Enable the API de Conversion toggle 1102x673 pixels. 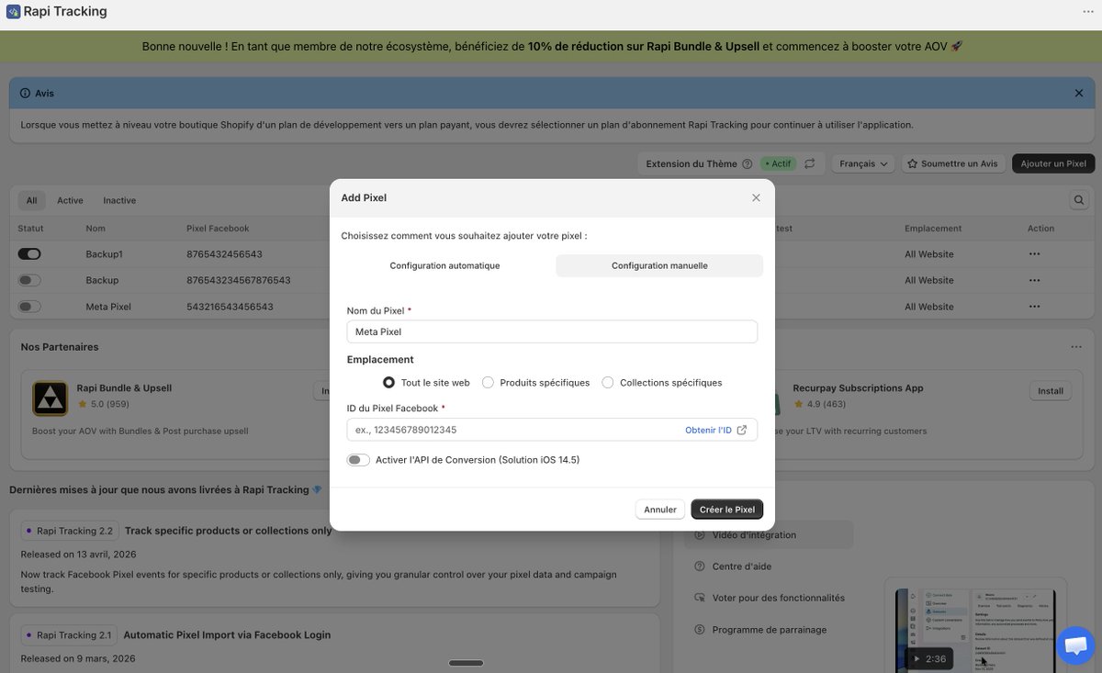pos(358,460)
